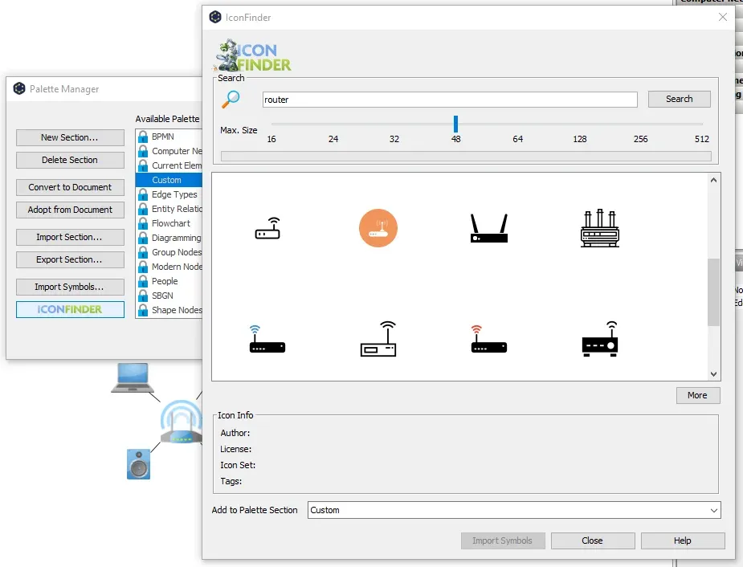The height and width of the screenshot is (567, 743).
Task: Select Flowchart palette entry
Action: (169, 223)
